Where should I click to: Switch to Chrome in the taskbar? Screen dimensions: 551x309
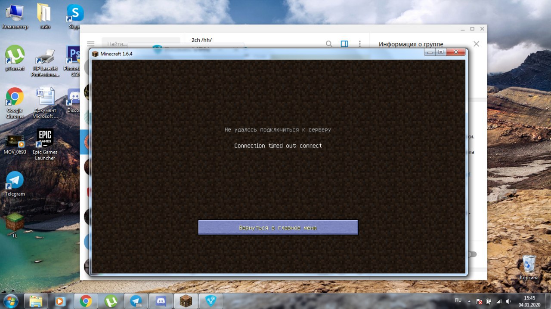[85, 301]
